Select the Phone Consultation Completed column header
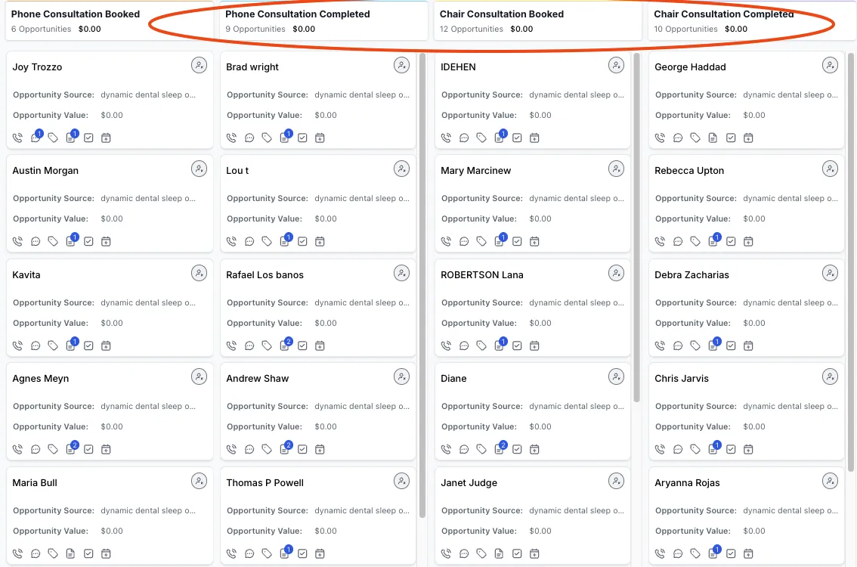 coord(298,14)
